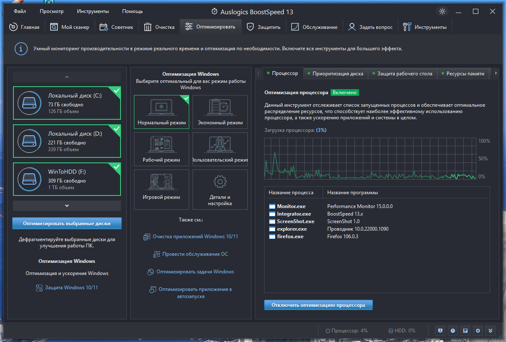Expand status bar double-chevron button
Viewport: 506px width, 342px height.
pos(491,330)
